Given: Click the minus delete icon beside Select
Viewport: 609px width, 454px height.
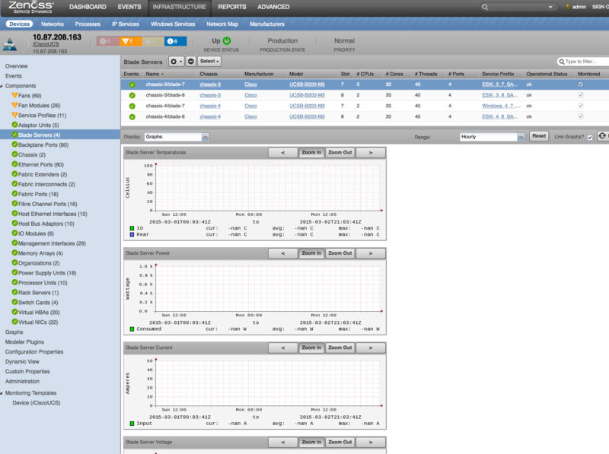Looking at the screenshot, I should click(x=191, y=62).
